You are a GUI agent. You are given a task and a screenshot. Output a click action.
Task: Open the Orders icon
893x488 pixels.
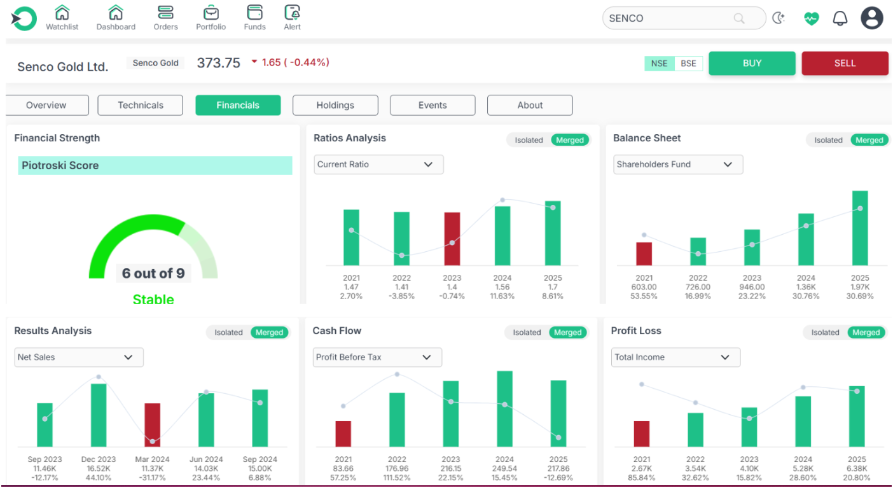165,13
